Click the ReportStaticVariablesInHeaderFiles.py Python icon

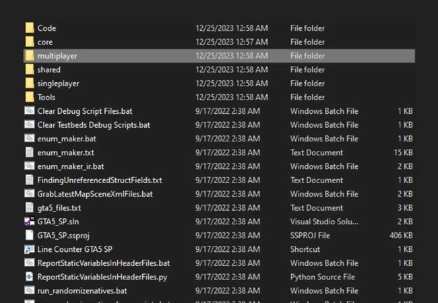click(x=30, y=277)
